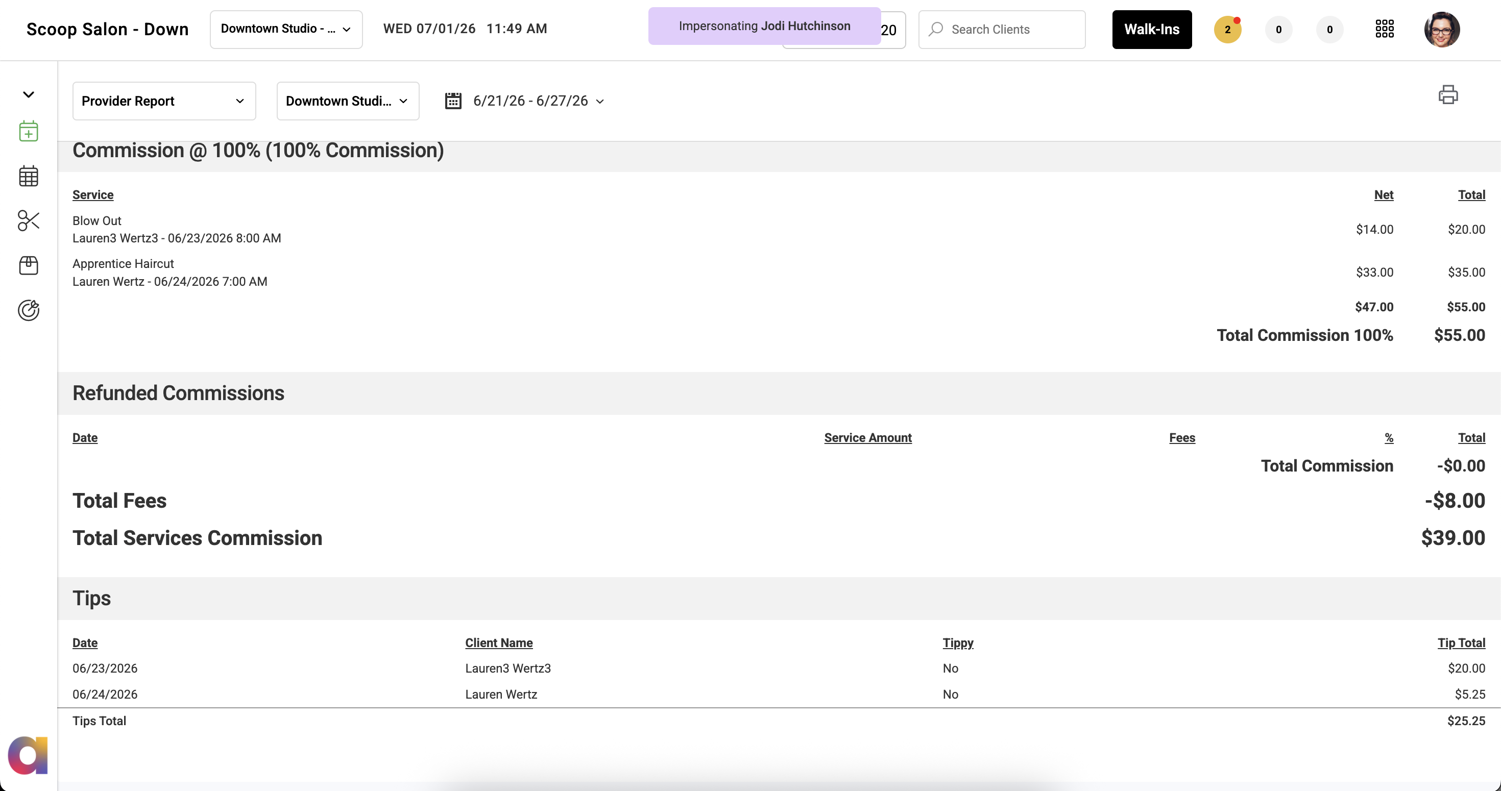This screenshot has height=791, width=1501.
Task: Expand the Downtown Studio report location dropdown
Action: 348,101
